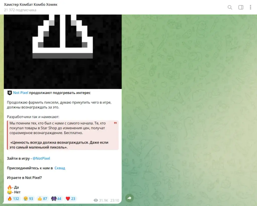Image resolution: width=257 pixels, height=206 pixels.
Task: Click the 21 372 подписчика subscriber count
Action: tap(20, 10)
